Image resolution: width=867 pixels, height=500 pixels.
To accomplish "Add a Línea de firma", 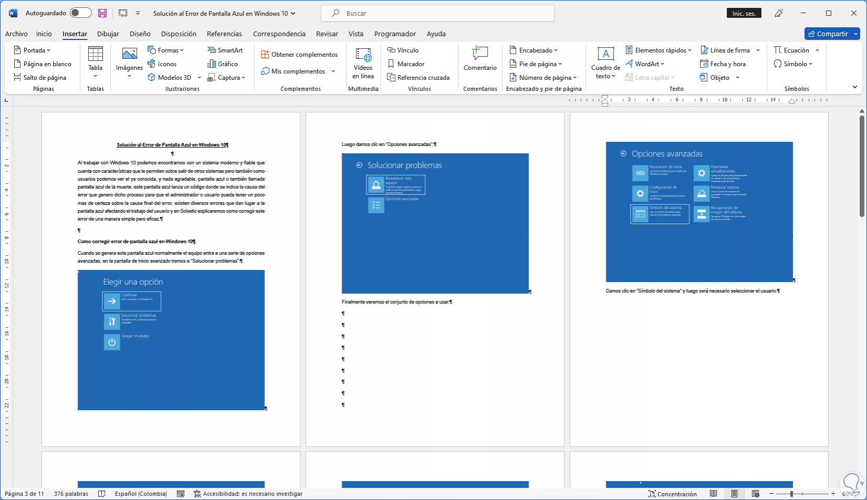I will 725,50.
